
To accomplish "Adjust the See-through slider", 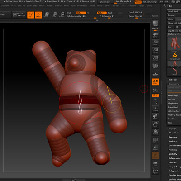I will tap(124, 2).
